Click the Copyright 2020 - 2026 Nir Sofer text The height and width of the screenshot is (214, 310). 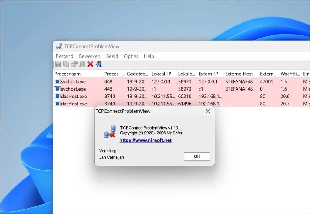pyautogui.click(x=151, y=133)
